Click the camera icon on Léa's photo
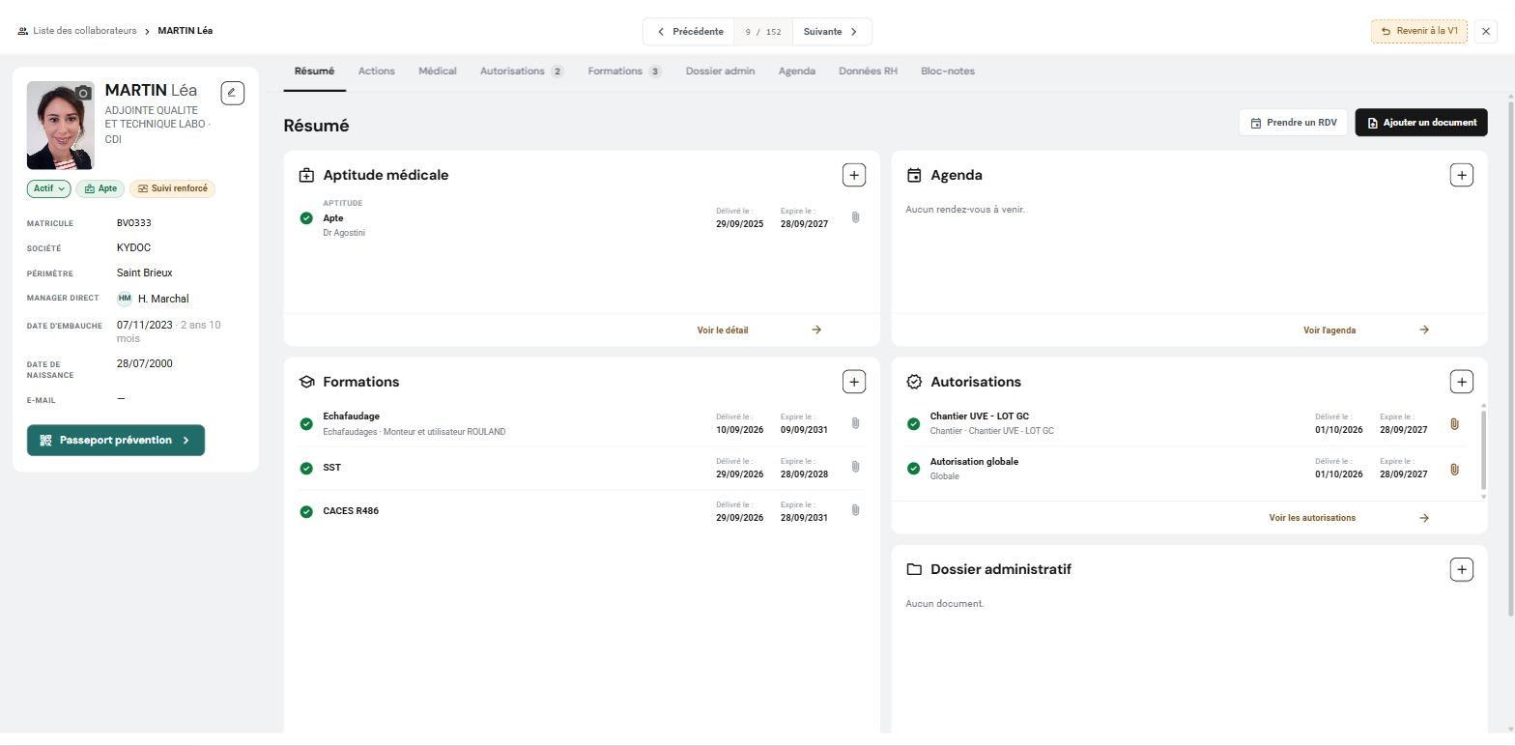The image size is (1515, 746). (83, 93)
